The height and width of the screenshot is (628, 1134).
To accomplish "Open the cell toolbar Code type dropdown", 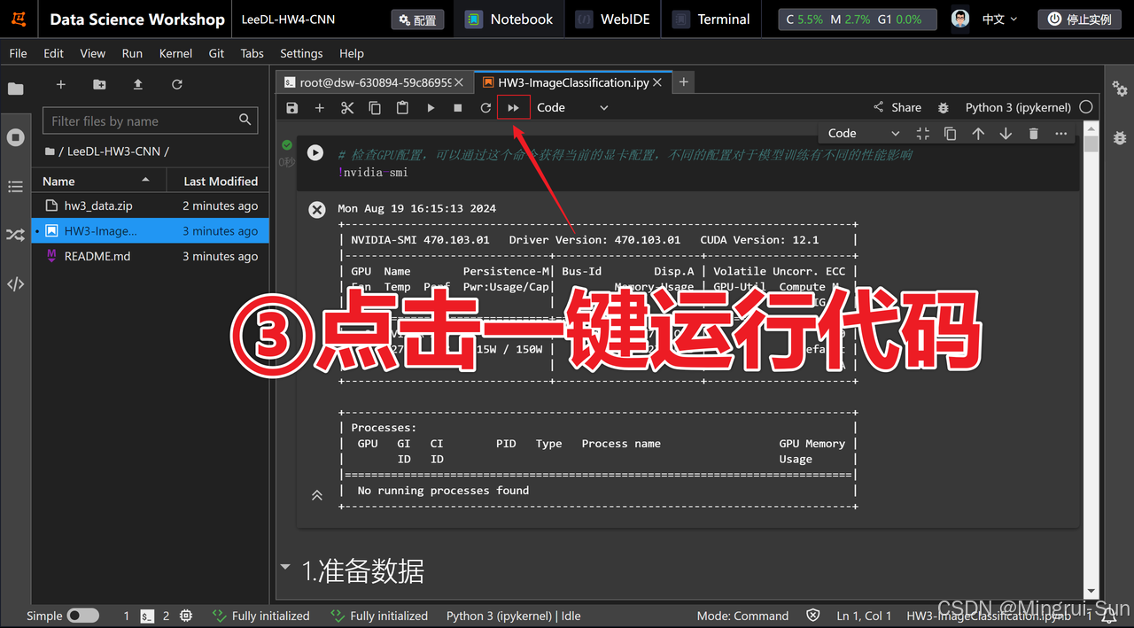I will click(863, 134).
